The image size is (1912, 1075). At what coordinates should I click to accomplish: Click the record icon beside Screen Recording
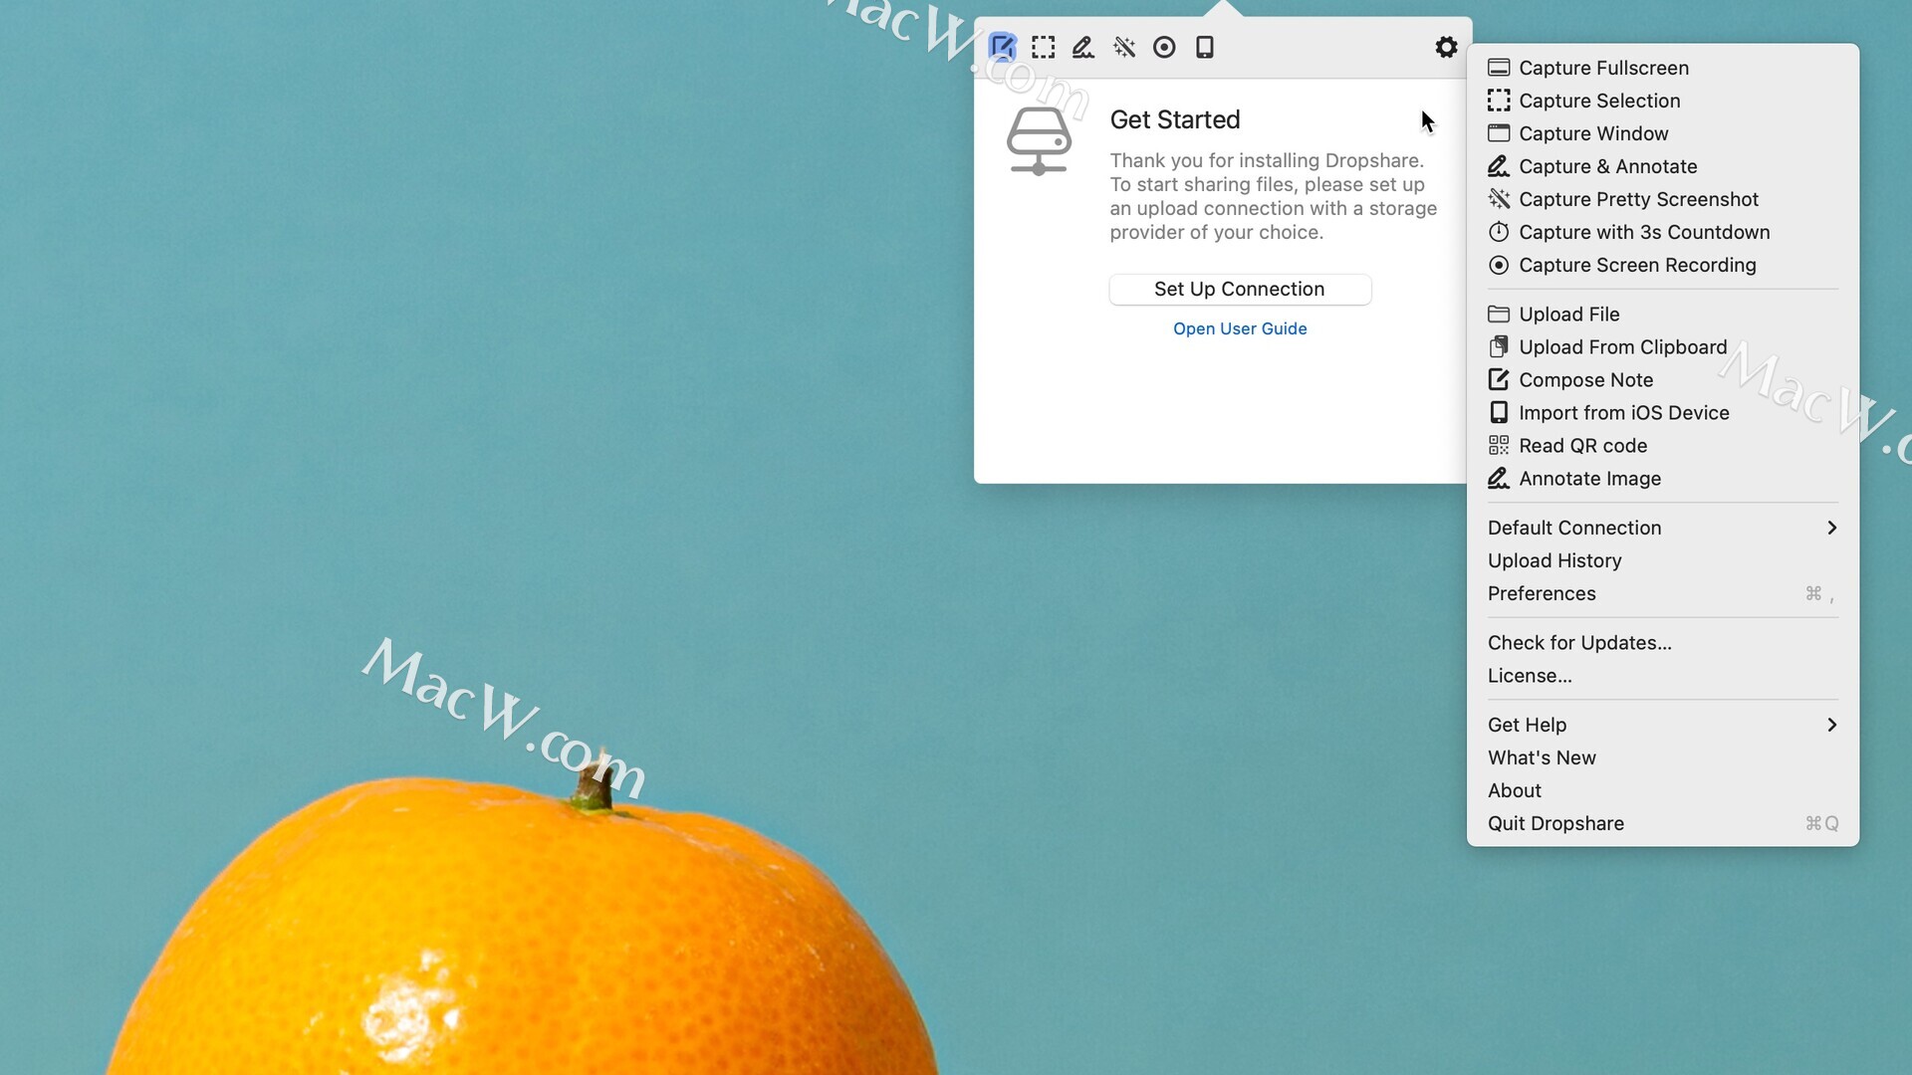[x=1499, y=265]
